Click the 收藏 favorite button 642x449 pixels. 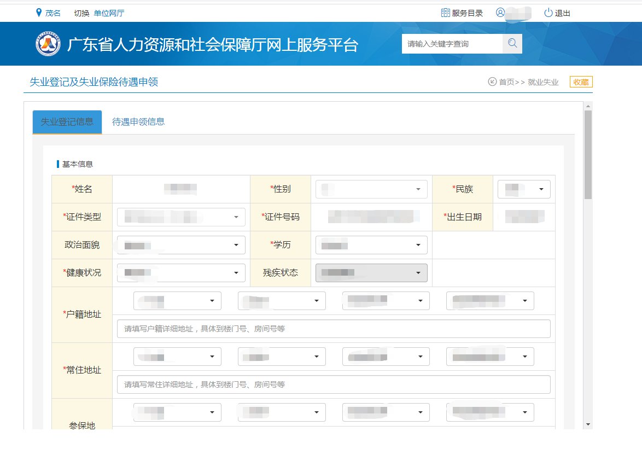click(x=581, y=82)
